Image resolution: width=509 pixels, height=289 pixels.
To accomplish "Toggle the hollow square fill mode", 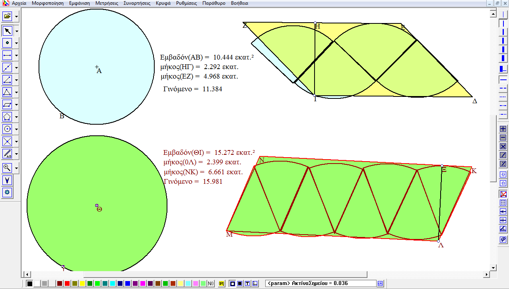I will coord(232,283).
